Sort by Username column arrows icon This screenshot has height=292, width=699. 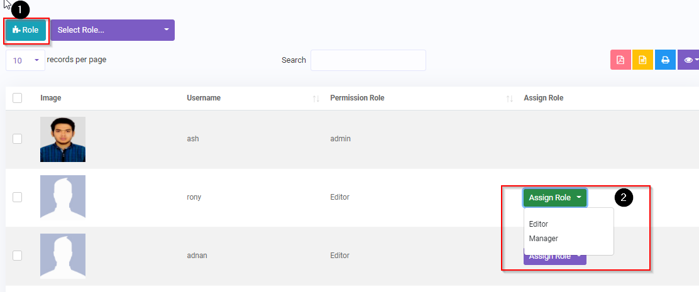(x=316, y=99)
